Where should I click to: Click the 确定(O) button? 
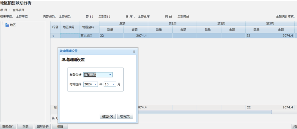108,116
